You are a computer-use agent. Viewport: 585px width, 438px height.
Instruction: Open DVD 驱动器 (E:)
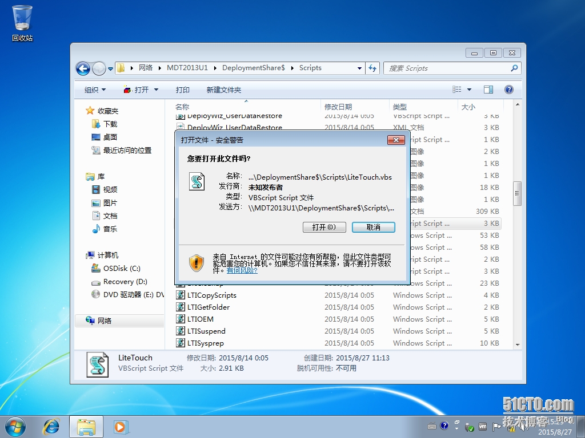(x=127, y=295)
